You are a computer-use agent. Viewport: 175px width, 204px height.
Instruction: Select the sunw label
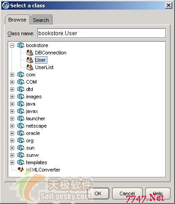(x=32, y=155)
